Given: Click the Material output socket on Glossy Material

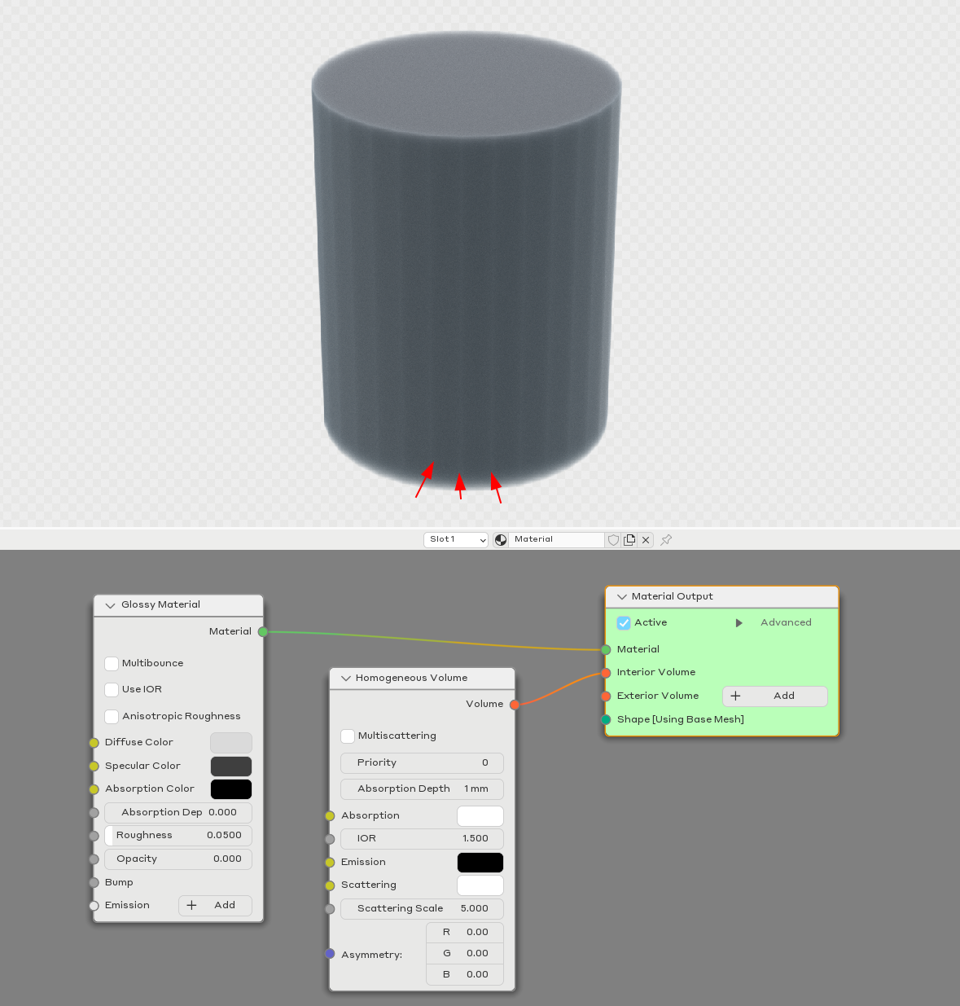Looking at the screenshot, I should point(262,631).
